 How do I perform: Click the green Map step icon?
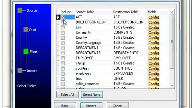tap(26, 51)
